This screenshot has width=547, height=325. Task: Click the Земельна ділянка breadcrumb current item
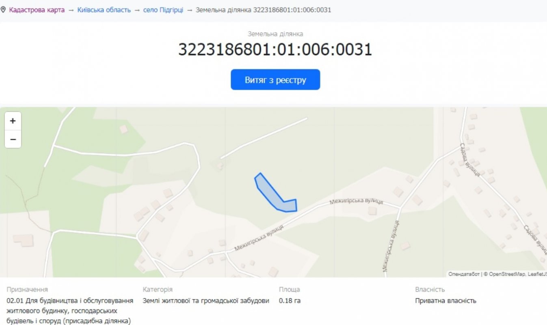pyautogui.click(x=263, y=10)
